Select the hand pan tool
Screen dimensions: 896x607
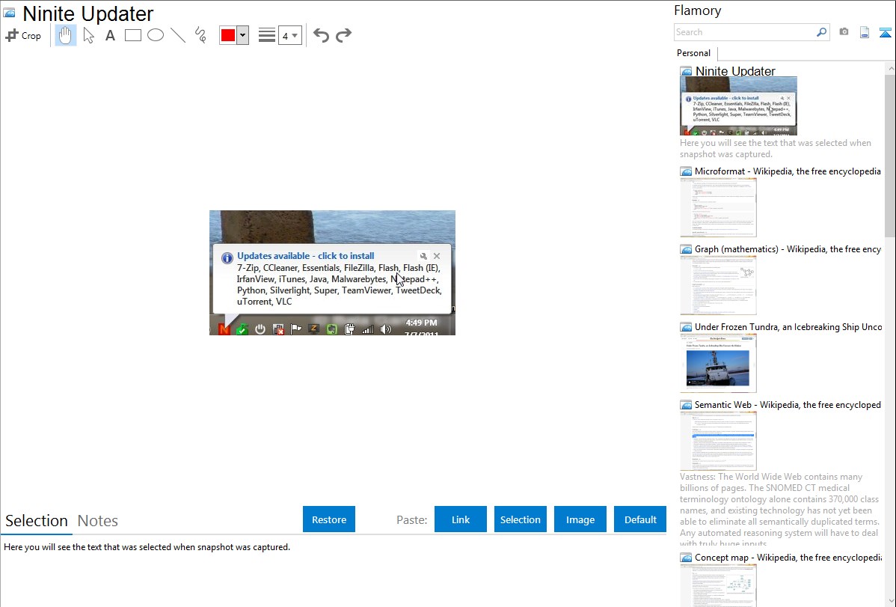tap(65, 35)
